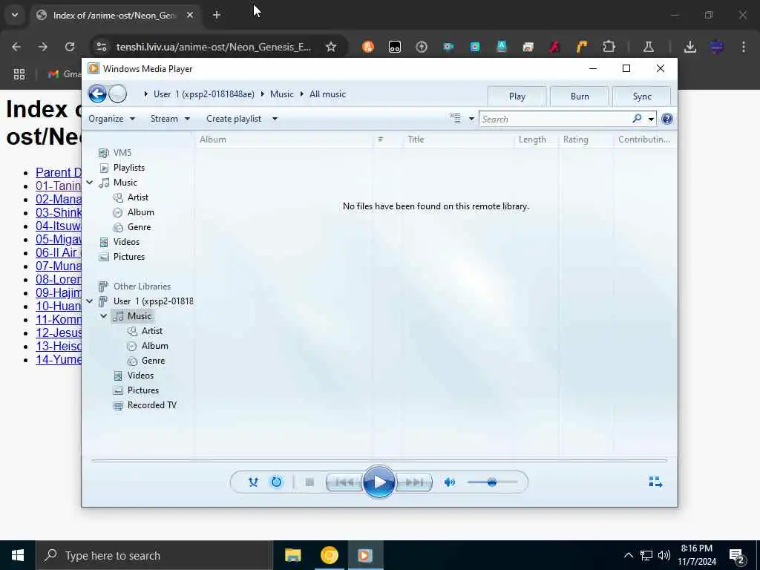Viewport: 760px width, 570px height.
Task: Switch to Now Playing view
Action: point(655,482)
